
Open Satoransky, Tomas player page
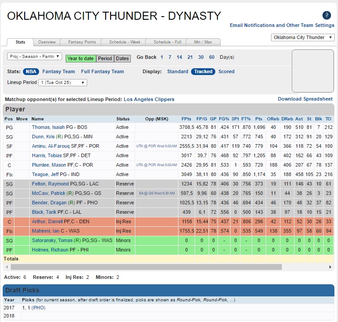coord(52,240)
